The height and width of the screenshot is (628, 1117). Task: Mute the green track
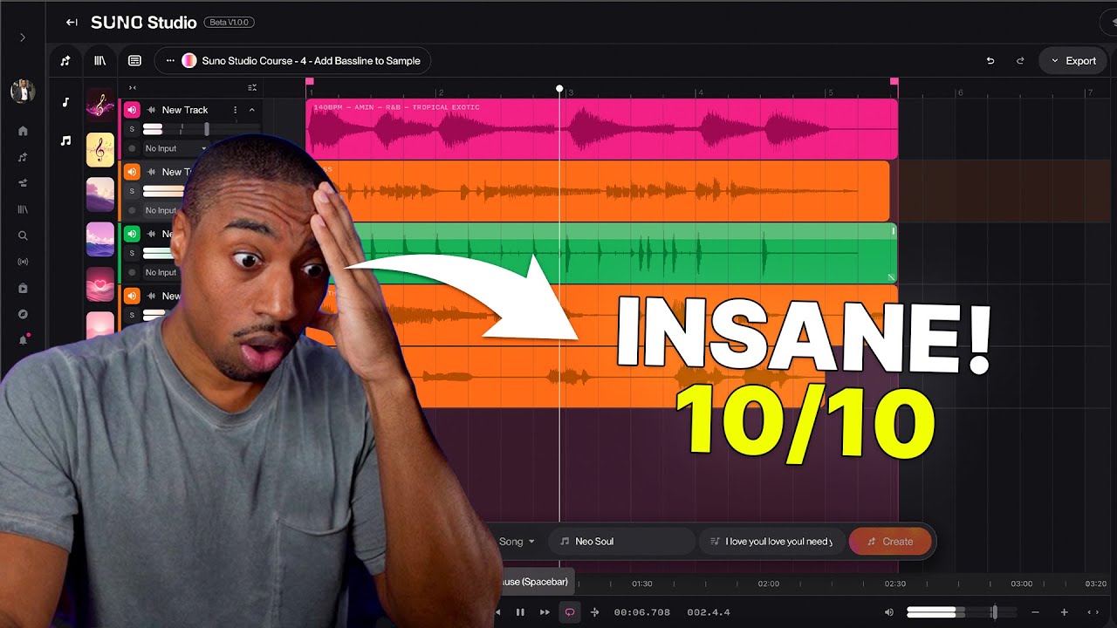coord(132,234)
